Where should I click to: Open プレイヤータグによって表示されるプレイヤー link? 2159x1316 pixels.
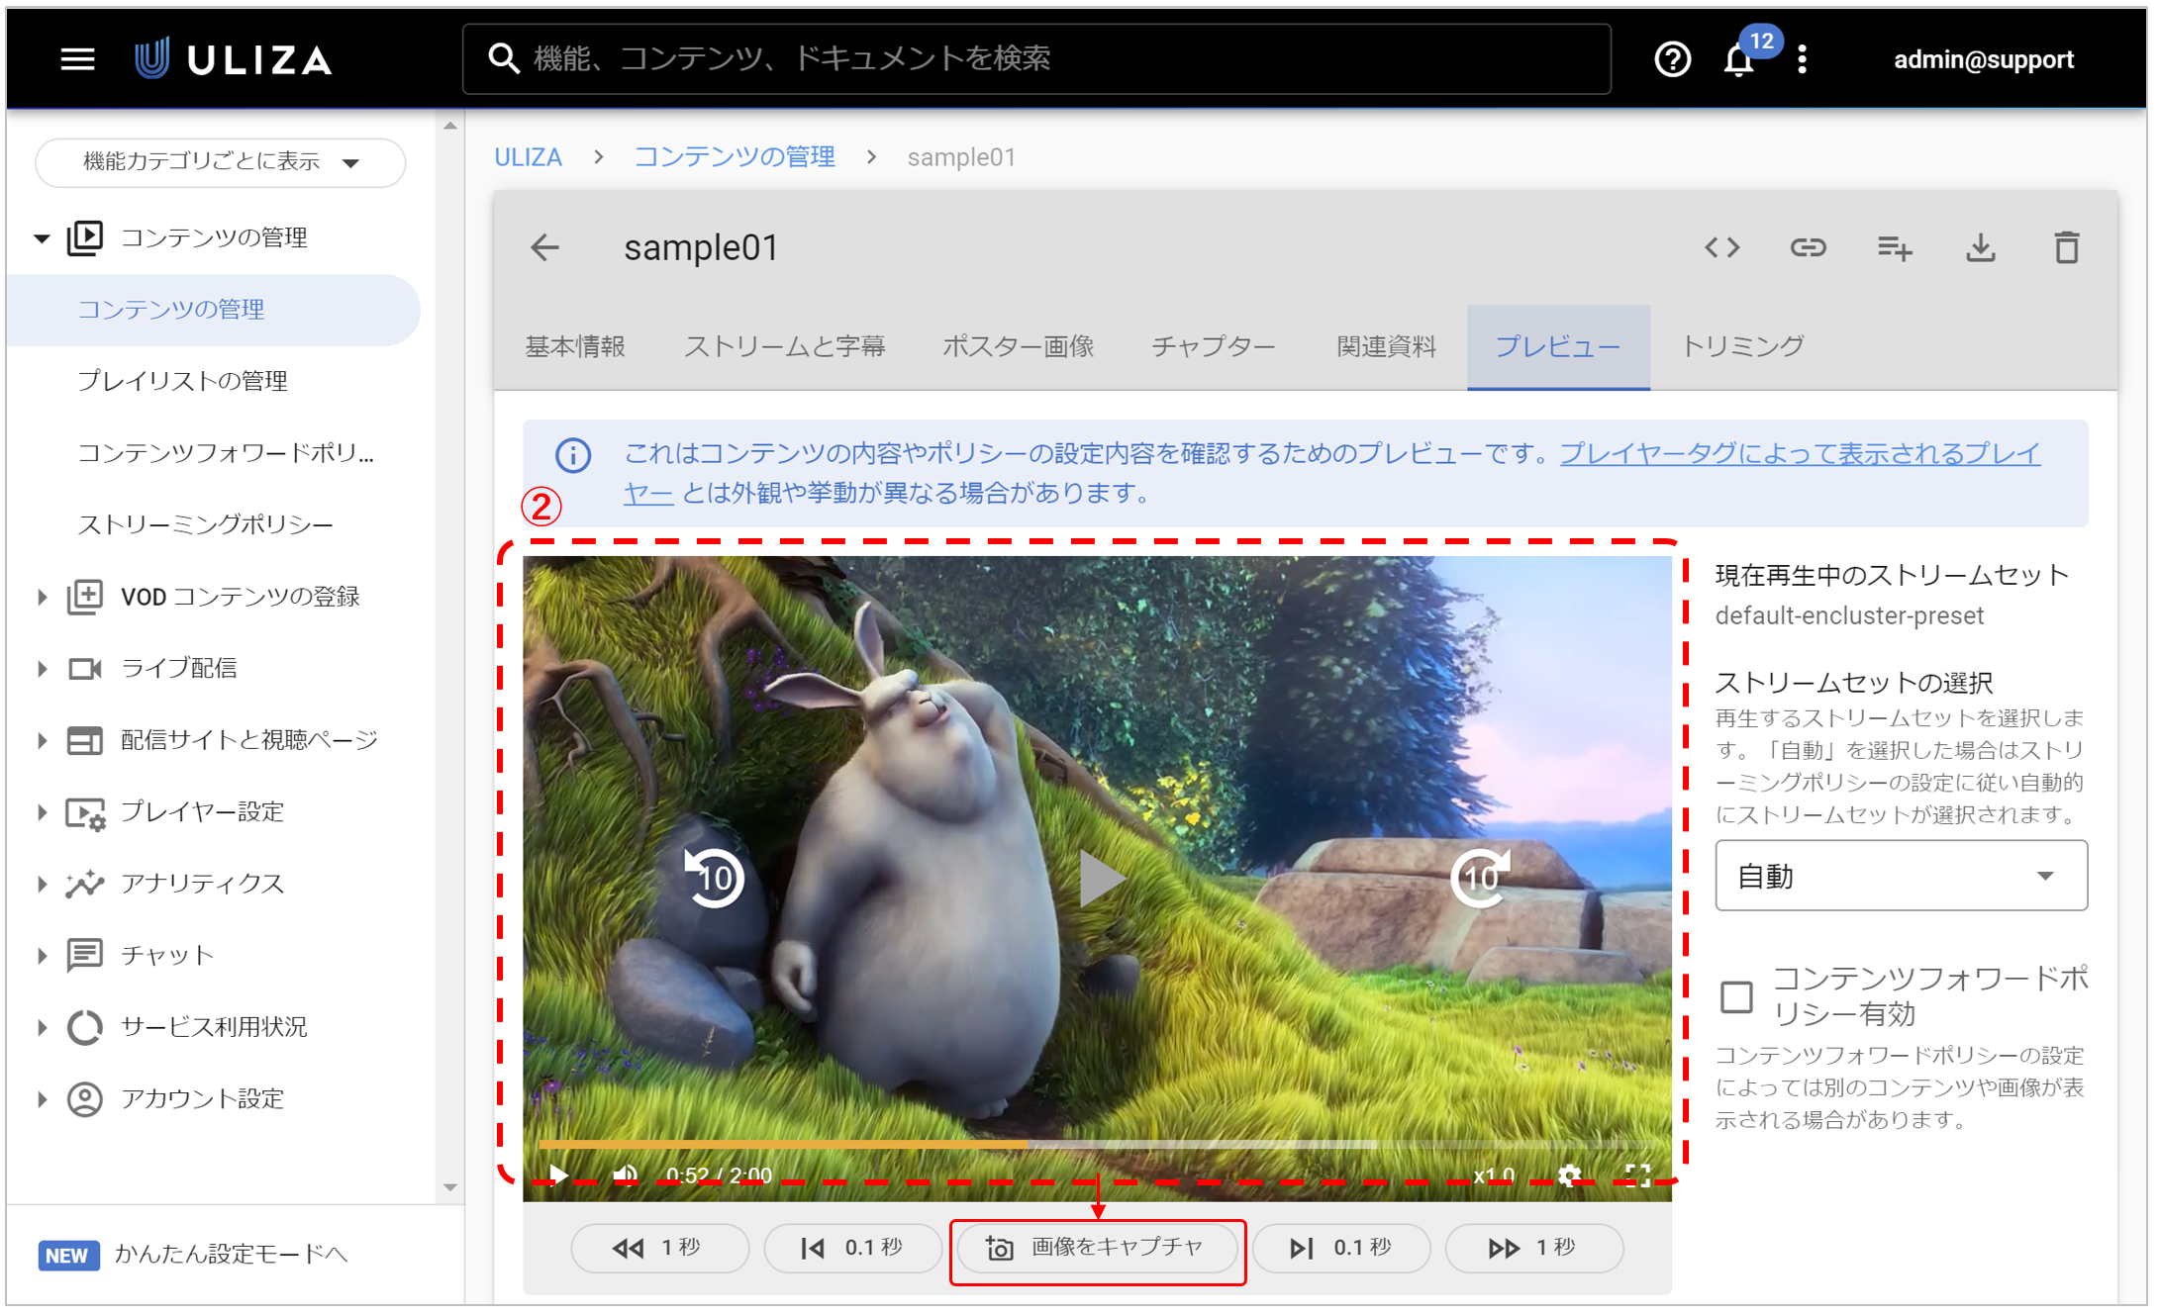click(1800, 454)
